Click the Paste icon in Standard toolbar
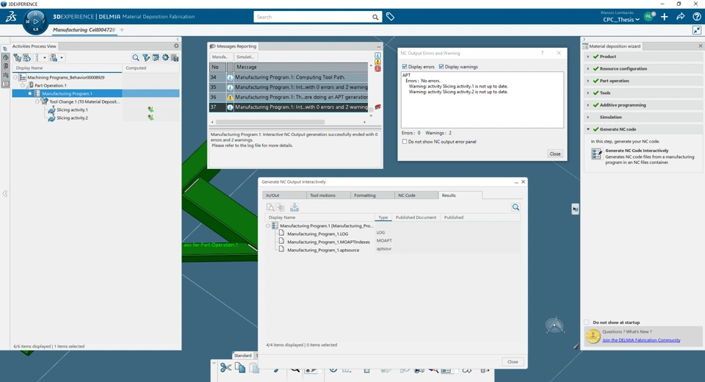 tap(254, 367)
